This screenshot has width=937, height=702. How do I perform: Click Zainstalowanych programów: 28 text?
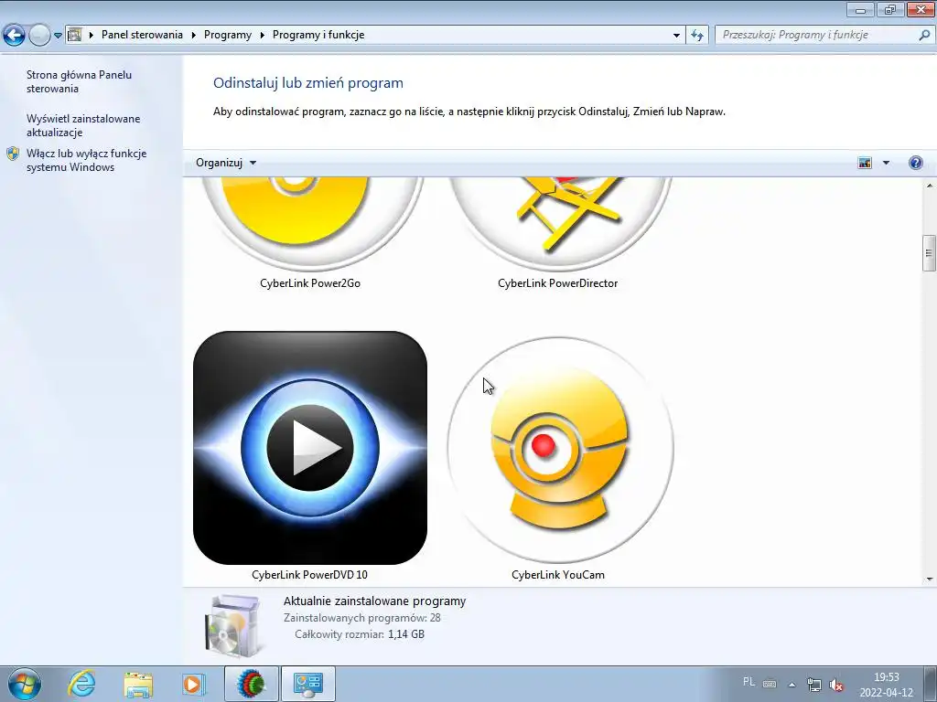[362, 618]
